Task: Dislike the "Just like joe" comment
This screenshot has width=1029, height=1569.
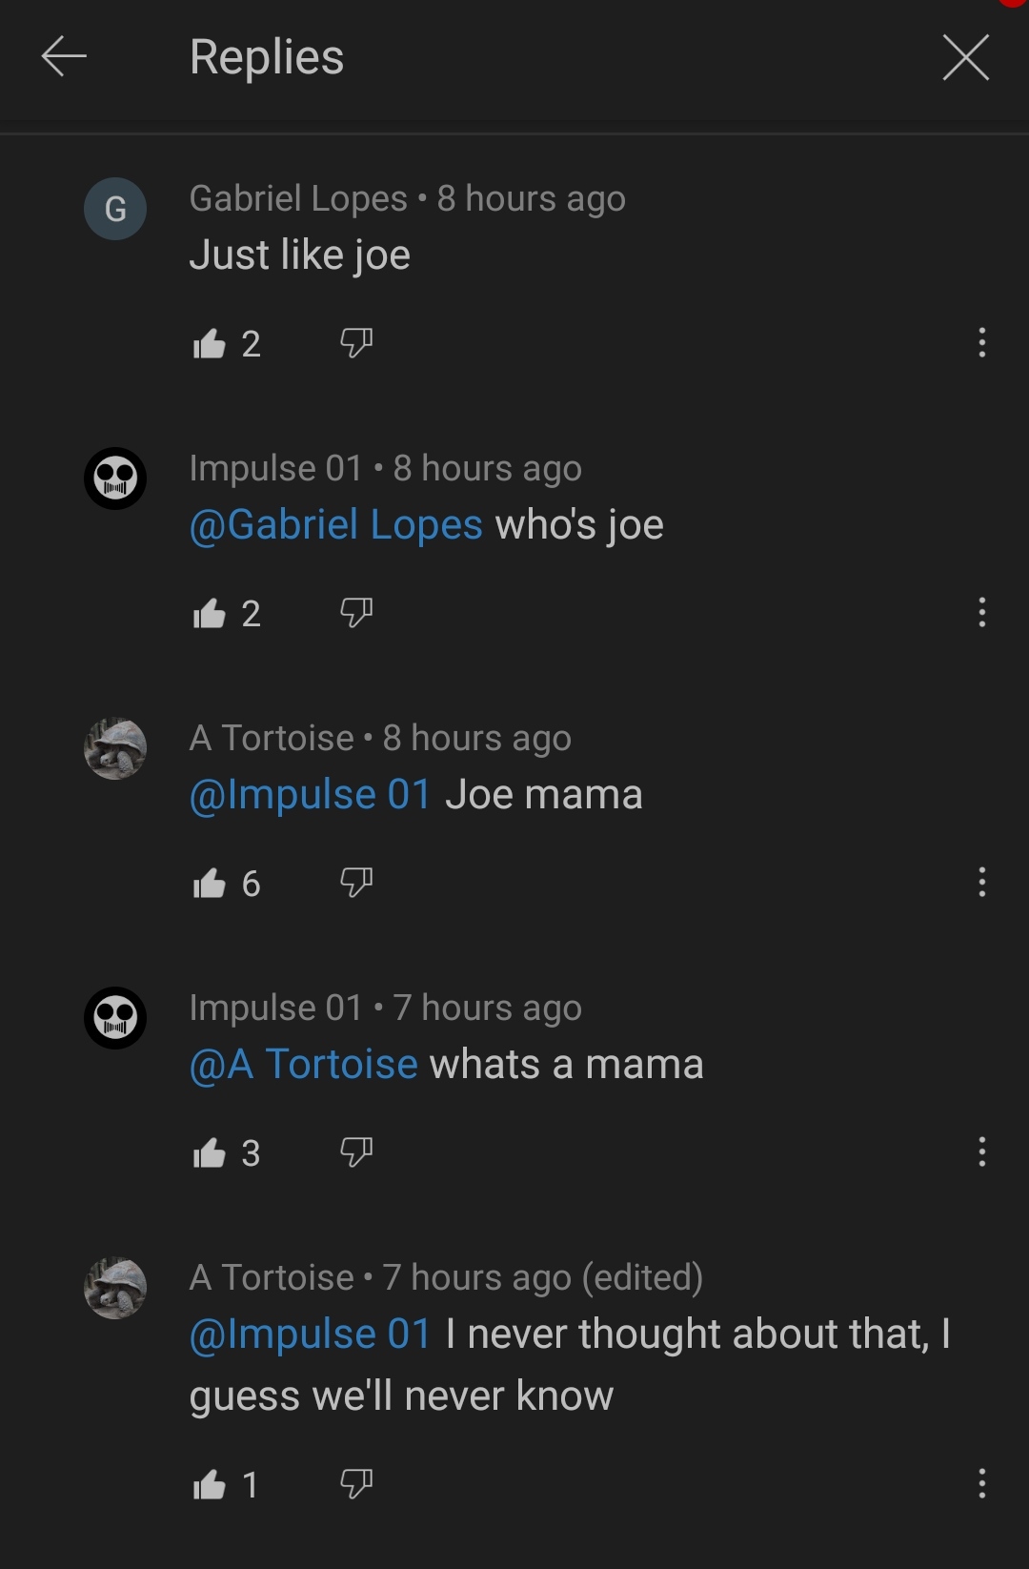Action: pos(356,345)
